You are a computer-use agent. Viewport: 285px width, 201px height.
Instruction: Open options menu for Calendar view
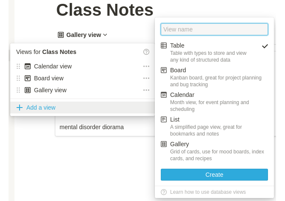pos(146,66)
